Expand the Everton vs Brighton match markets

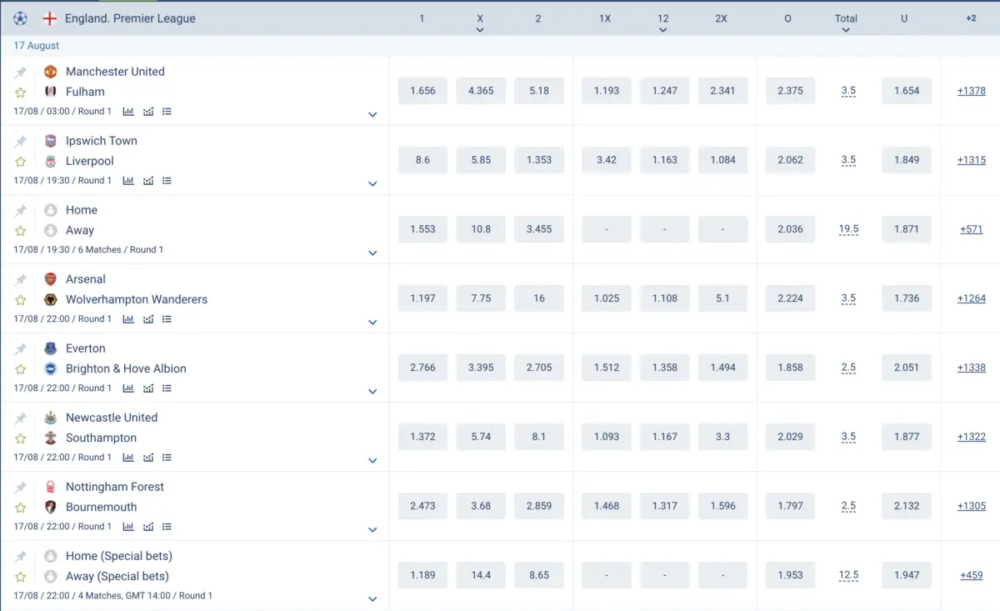[372, 392]
